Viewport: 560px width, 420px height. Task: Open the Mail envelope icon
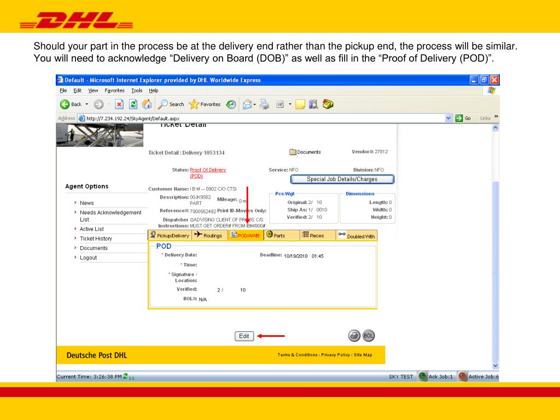point(247,104)
